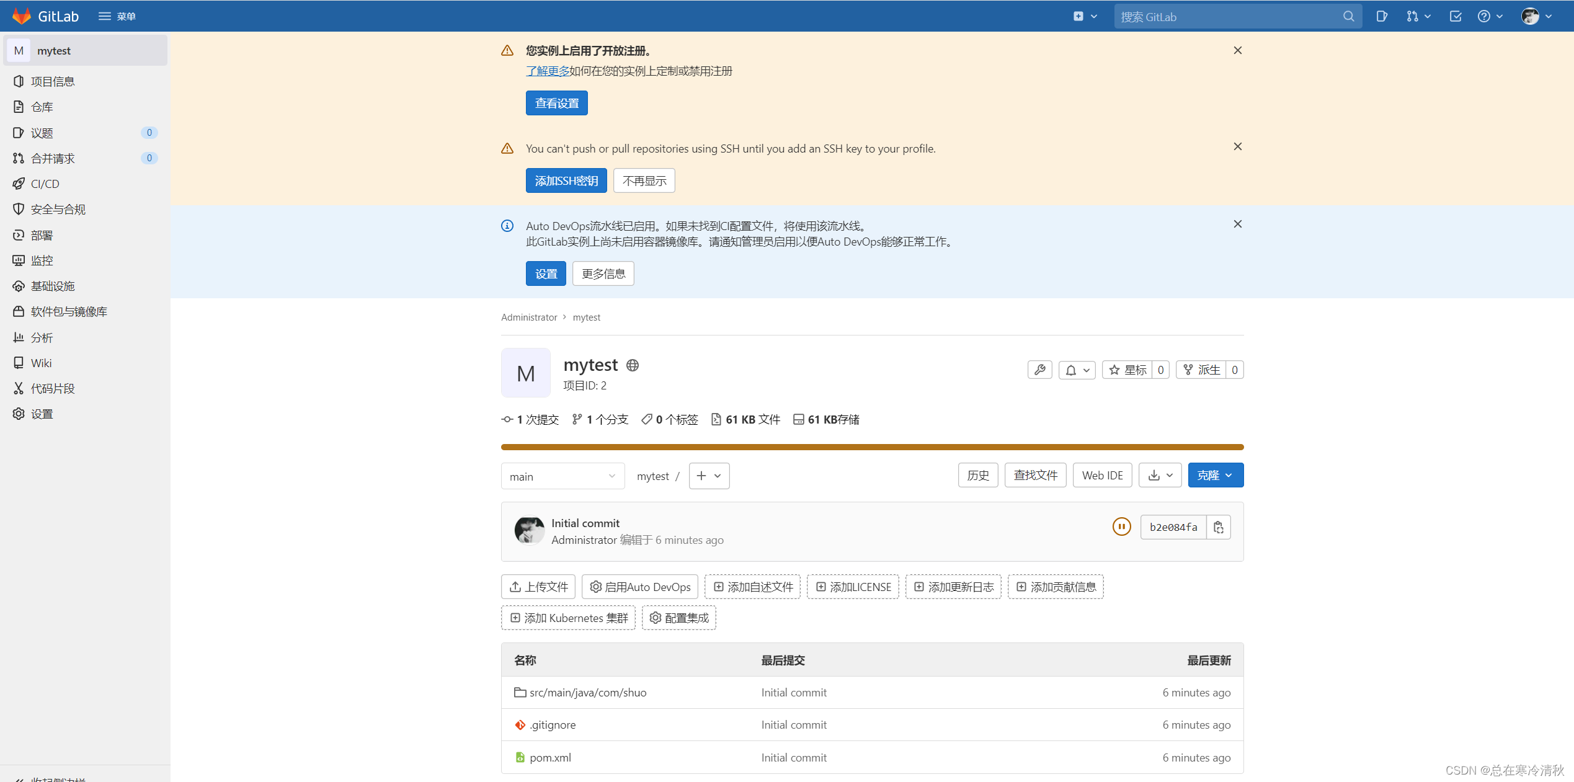Open 仓库 in the sidebar
Viewport: 1574px width, 782px height.
coord(86,107)
